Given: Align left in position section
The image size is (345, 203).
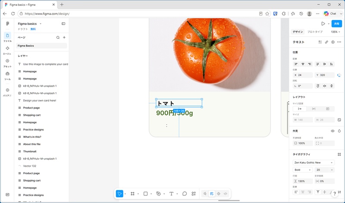Looking at the screenshot, I should click(296, 64).
